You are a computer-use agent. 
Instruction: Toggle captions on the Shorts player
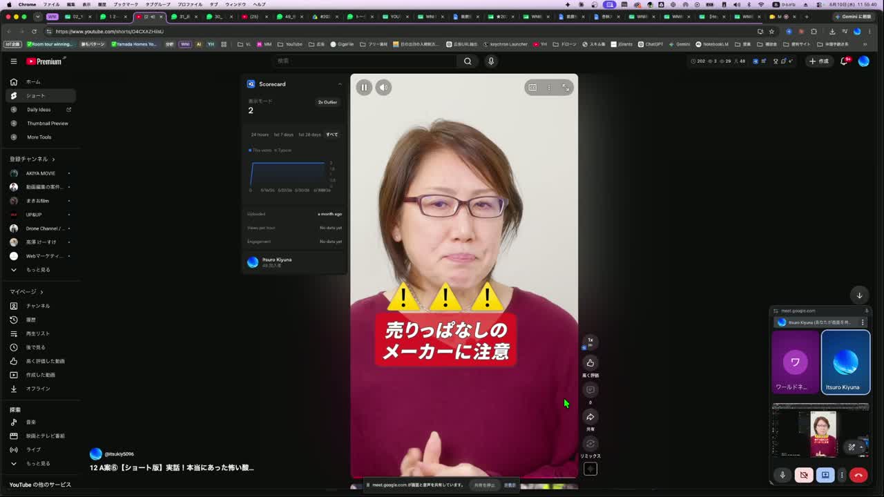tap(532, 88)
